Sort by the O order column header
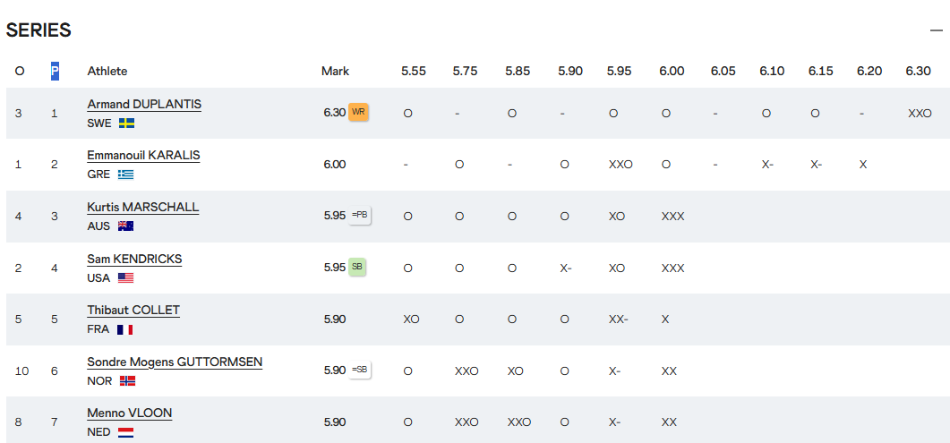This screenshot has height=443, width=950. click(x=20, y=71)
